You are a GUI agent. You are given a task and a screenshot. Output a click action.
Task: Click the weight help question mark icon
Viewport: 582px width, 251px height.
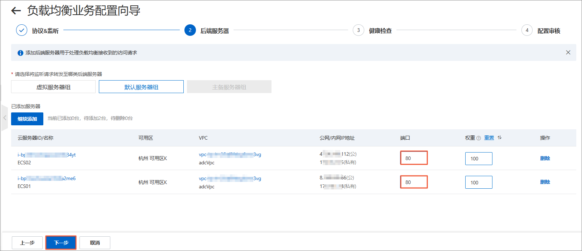point(478,138)
